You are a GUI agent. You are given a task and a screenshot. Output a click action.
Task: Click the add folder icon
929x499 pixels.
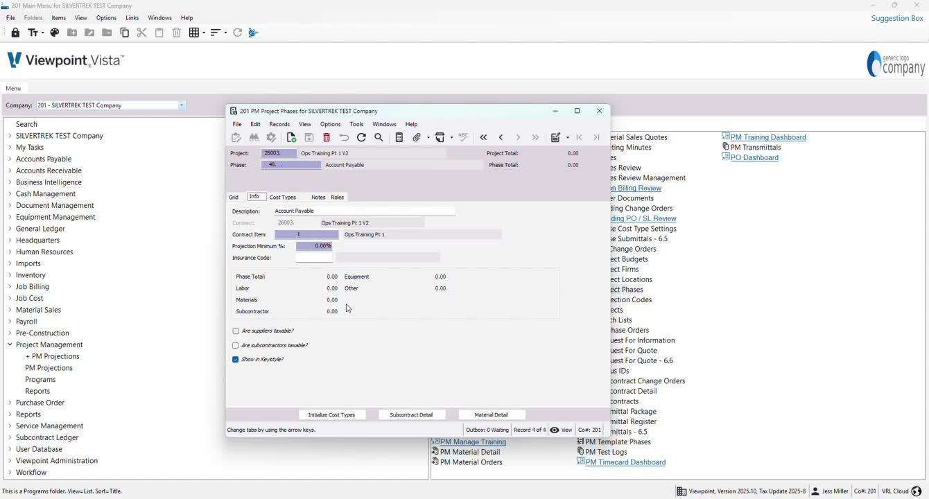click(x=72, y=33)
